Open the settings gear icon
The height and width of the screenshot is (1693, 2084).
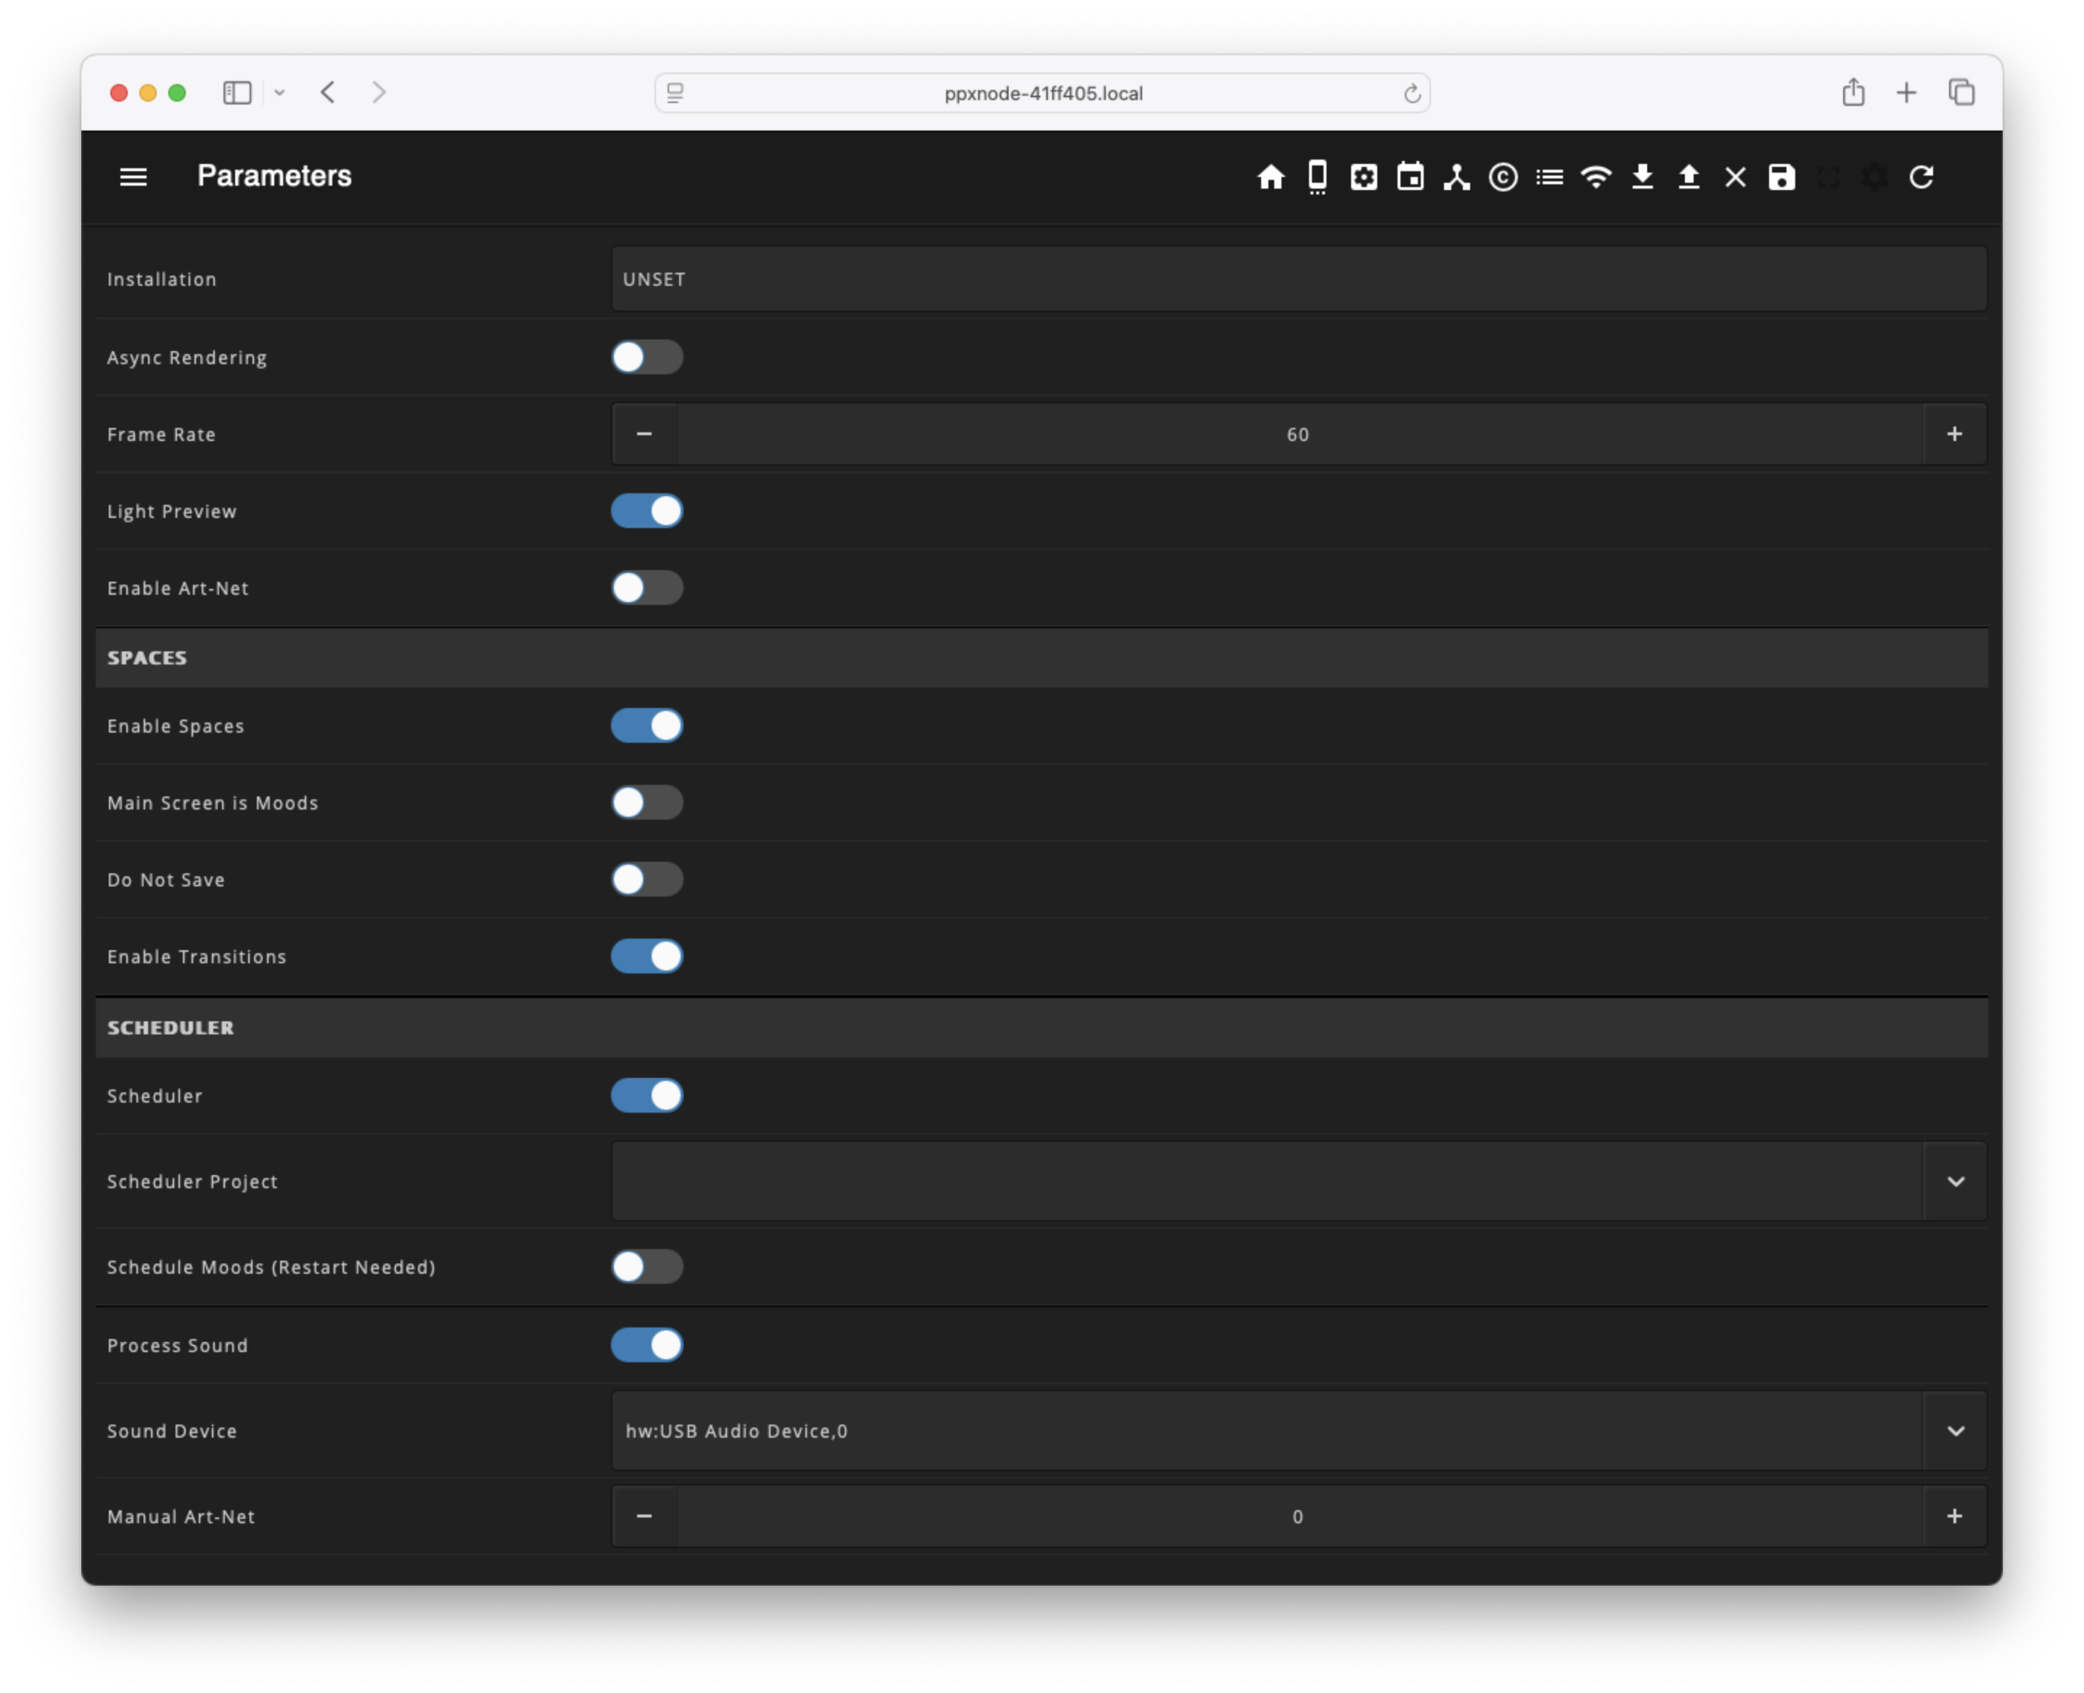1363,176
